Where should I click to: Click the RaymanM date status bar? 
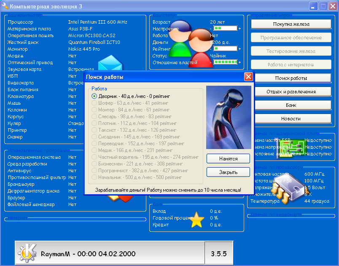pyautogui.click(x=110, y=253)
